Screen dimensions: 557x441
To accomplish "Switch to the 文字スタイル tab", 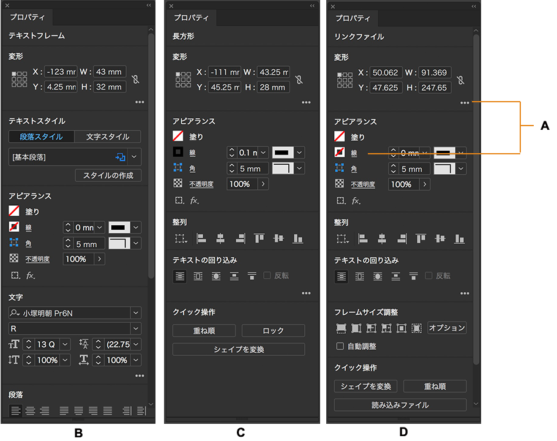I will tap(107, 137).
